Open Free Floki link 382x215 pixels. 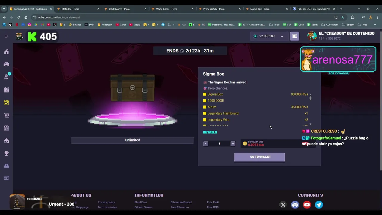tap(213, 202)
